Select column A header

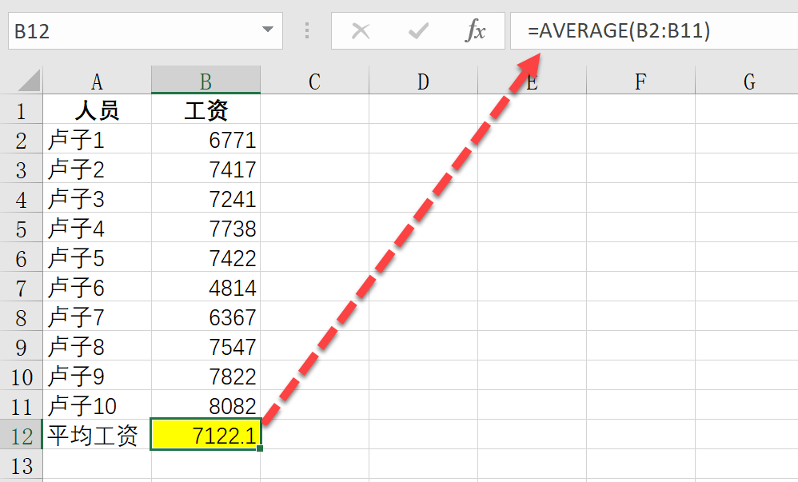pyautogui.click(x=97, y=81)
